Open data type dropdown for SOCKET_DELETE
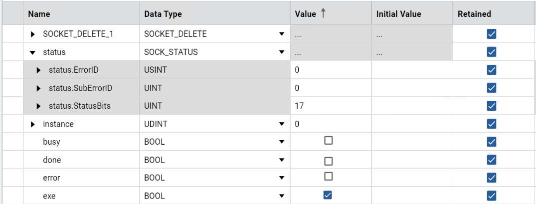 pos(282,34)
